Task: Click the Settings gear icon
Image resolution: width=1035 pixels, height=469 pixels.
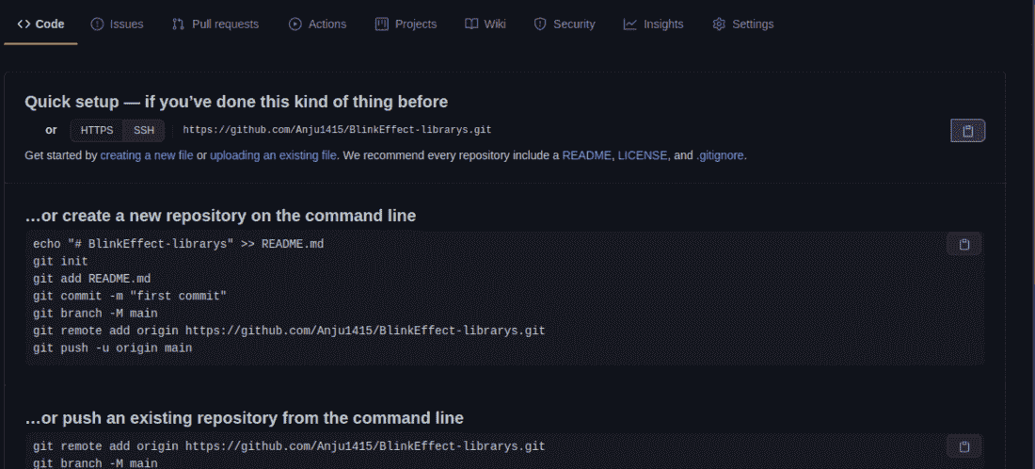Action: pos(719,24)
